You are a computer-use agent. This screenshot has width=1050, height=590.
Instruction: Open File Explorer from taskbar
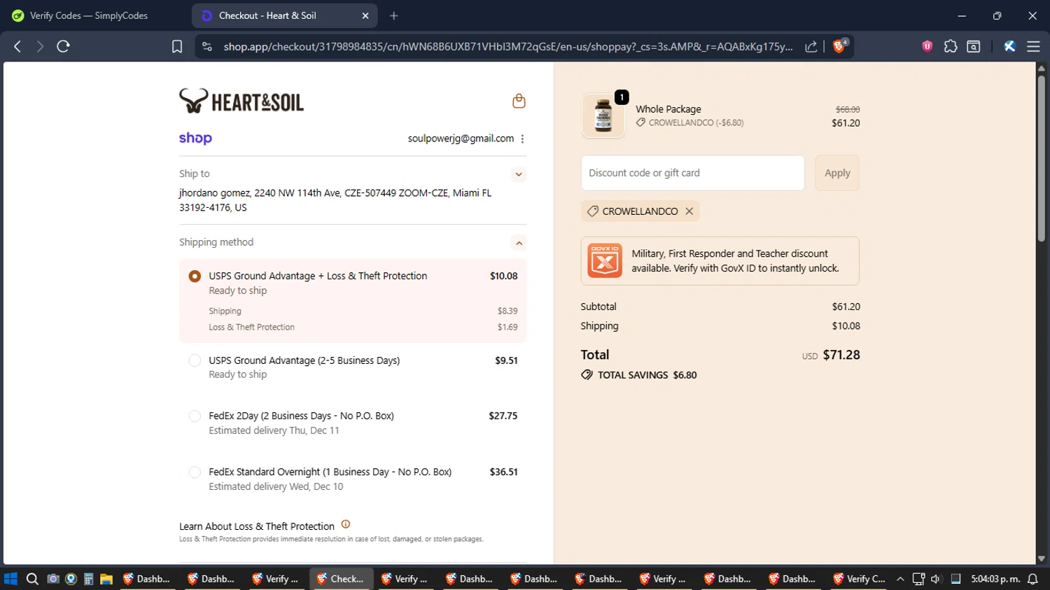(106, 579)
